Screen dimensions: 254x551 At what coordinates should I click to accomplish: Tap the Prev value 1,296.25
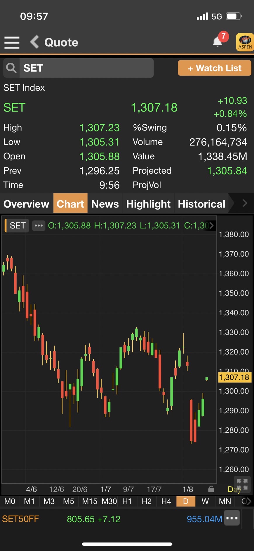[100, 171]
